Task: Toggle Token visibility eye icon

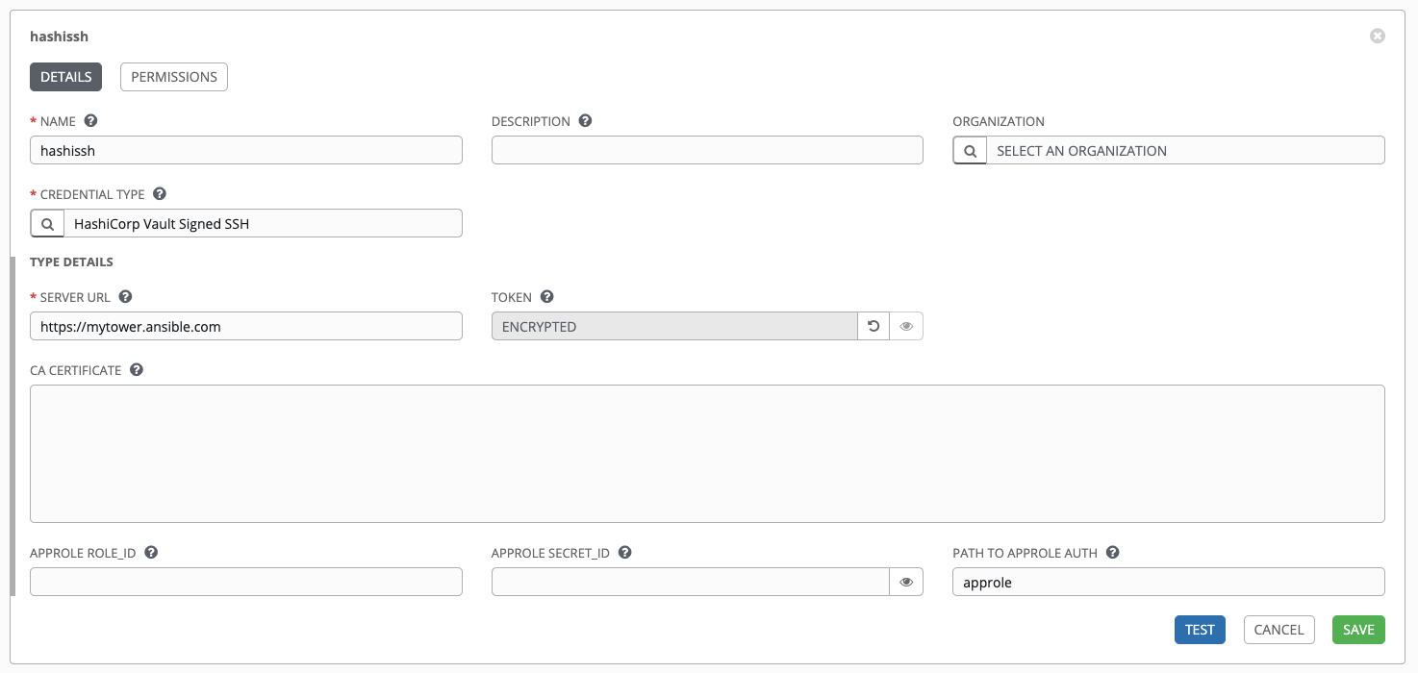Action: pyautogui.click(x=906, y=326)
